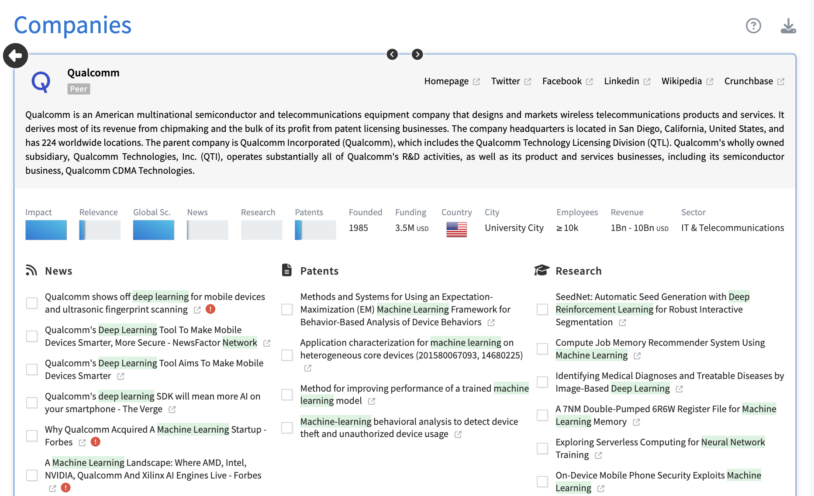The image size is (814, 496).
Task: Click alert icon on Forbes startup news
Action: 96,442
